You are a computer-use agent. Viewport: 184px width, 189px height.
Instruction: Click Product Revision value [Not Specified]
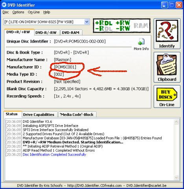tap(67, 82)
